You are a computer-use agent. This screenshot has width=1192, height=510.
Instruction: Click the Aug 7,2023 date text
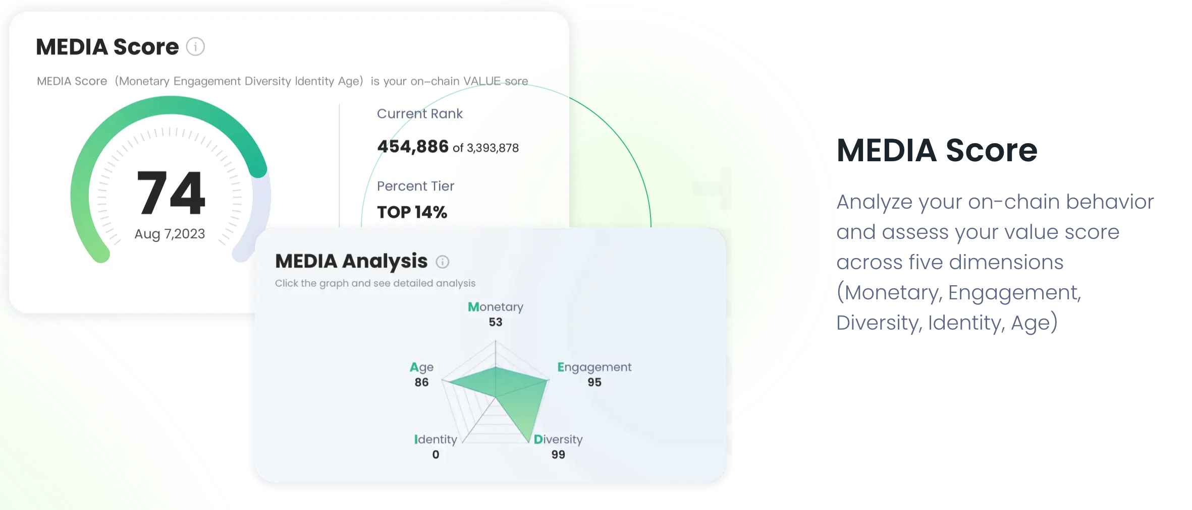click(170, 234)
